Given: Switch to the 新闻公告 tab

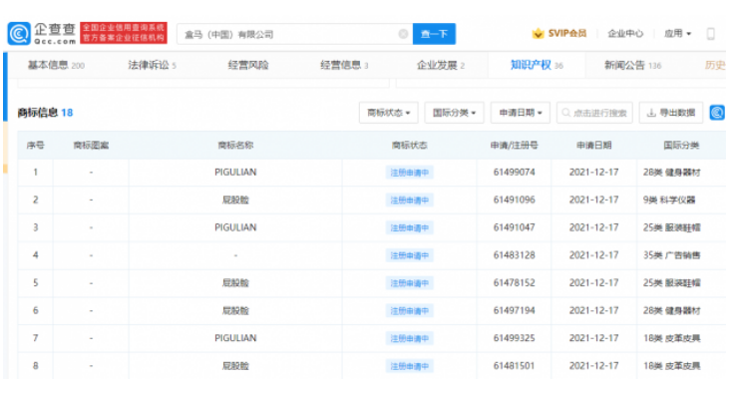Looking at the screenshot, I should tap(632, 65).
